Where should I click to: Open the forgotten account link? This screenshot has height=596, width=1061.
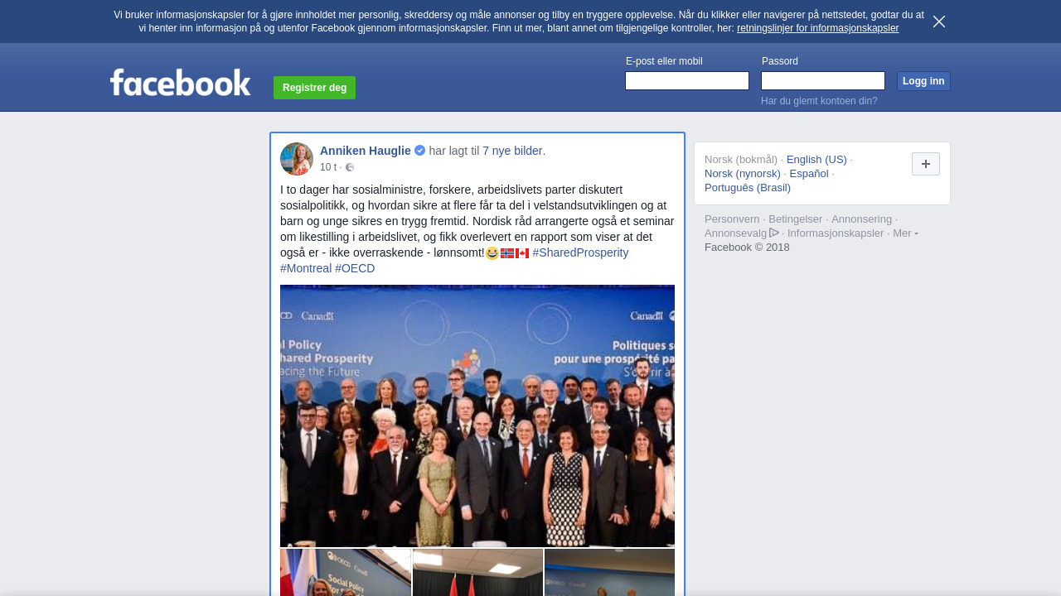point(818,101)
